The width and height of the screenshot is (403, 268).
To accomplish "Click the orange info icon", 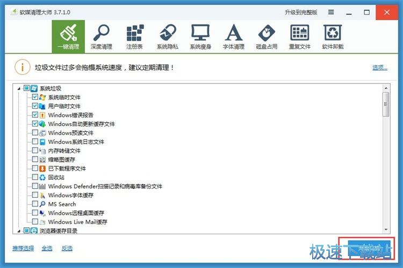I will (23, 67).
